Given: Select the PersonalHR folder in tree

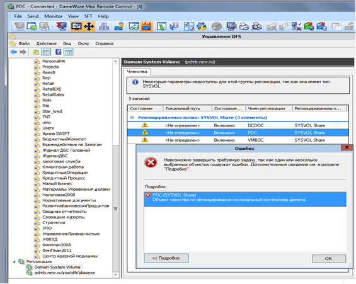Looking at the screenshot, I should pyautogui.click(x=54, y=61).
